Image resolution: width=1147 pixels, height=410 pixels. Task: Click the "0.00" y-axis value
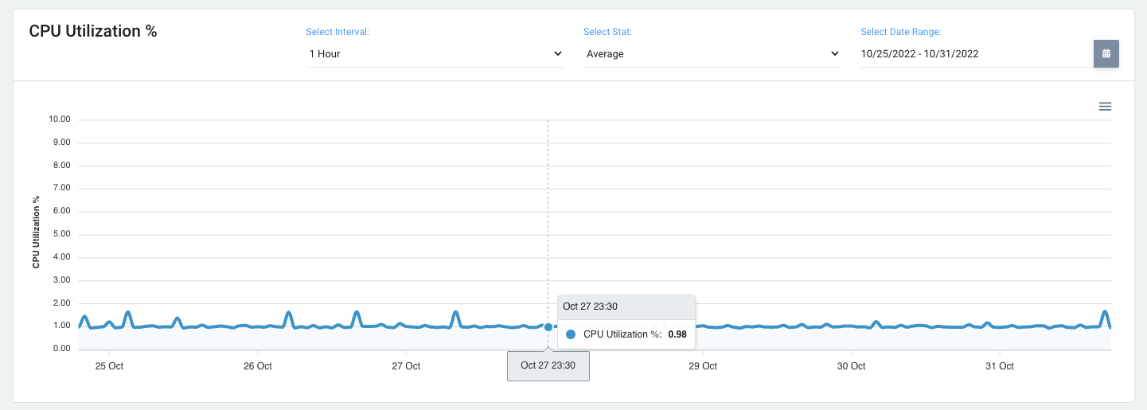62,349
